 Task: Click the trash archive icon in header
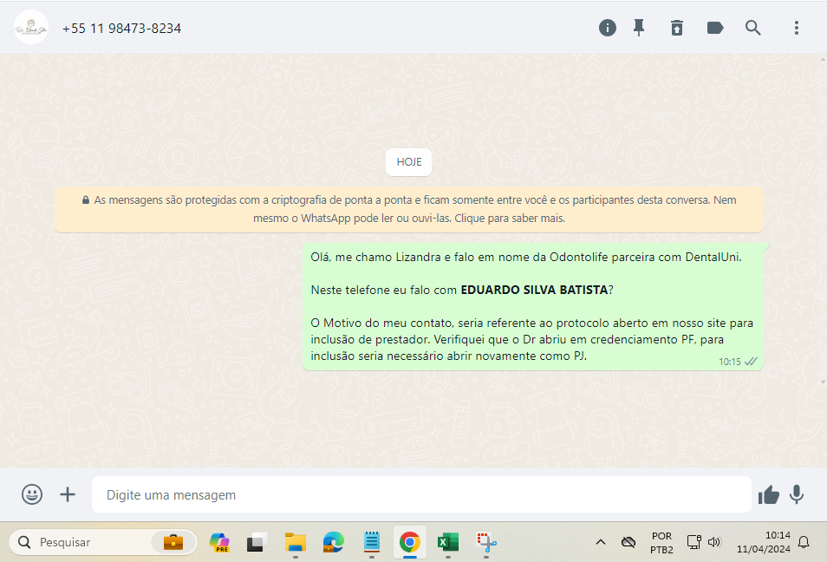[677, 28]
